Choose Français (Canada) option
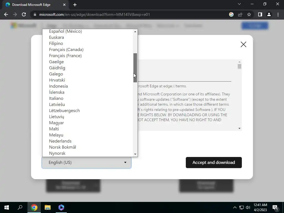Screen dimensions: 284x213 tap(88, 50)
